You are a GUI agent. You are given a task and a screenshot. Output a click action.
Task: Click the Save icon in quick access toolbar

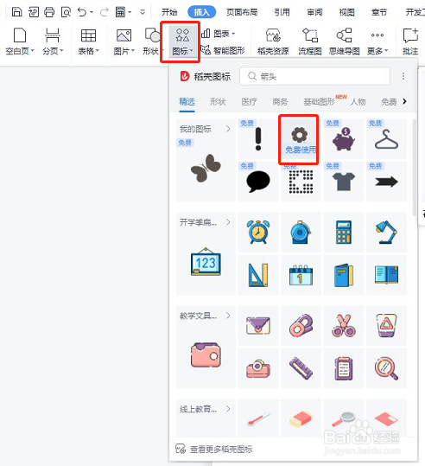pyautogui.click(x=16, y=12)
